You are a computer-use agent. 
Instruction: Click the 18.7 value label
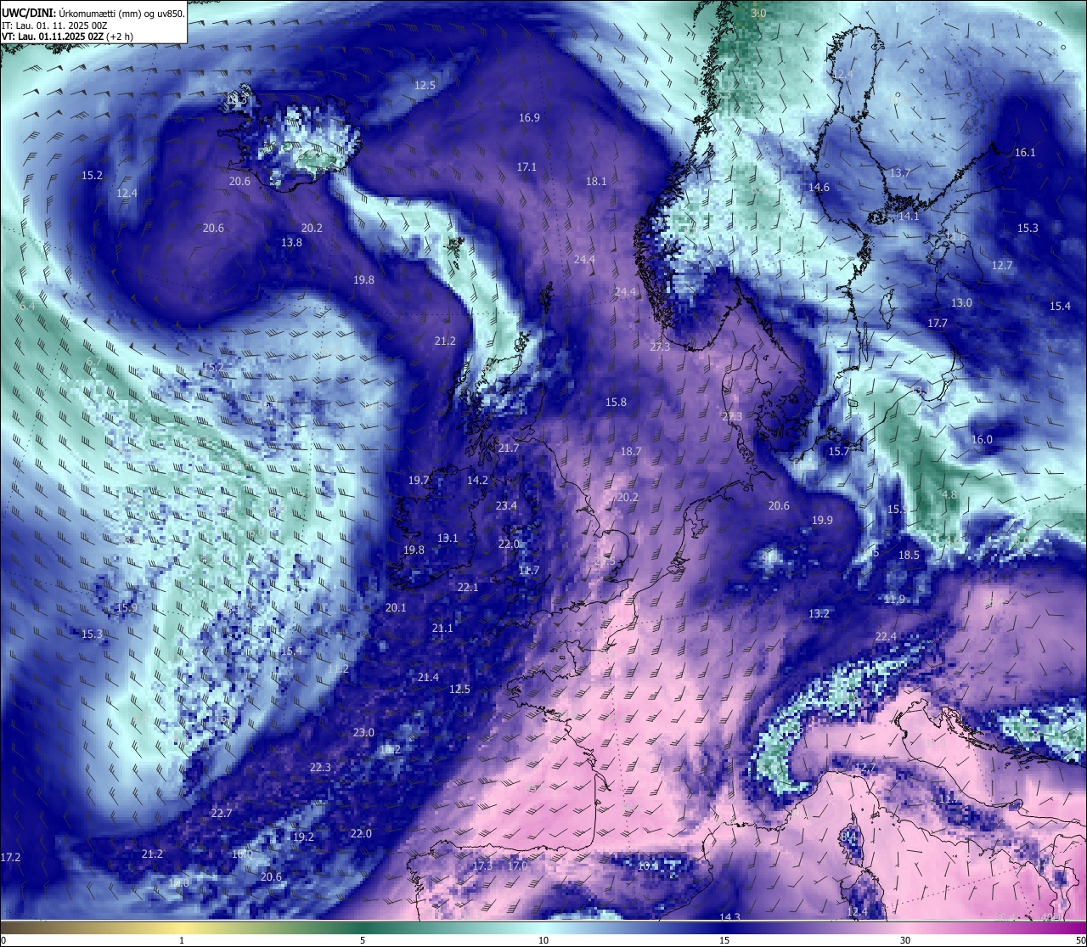pyautogui.click(x=630, y=451)
